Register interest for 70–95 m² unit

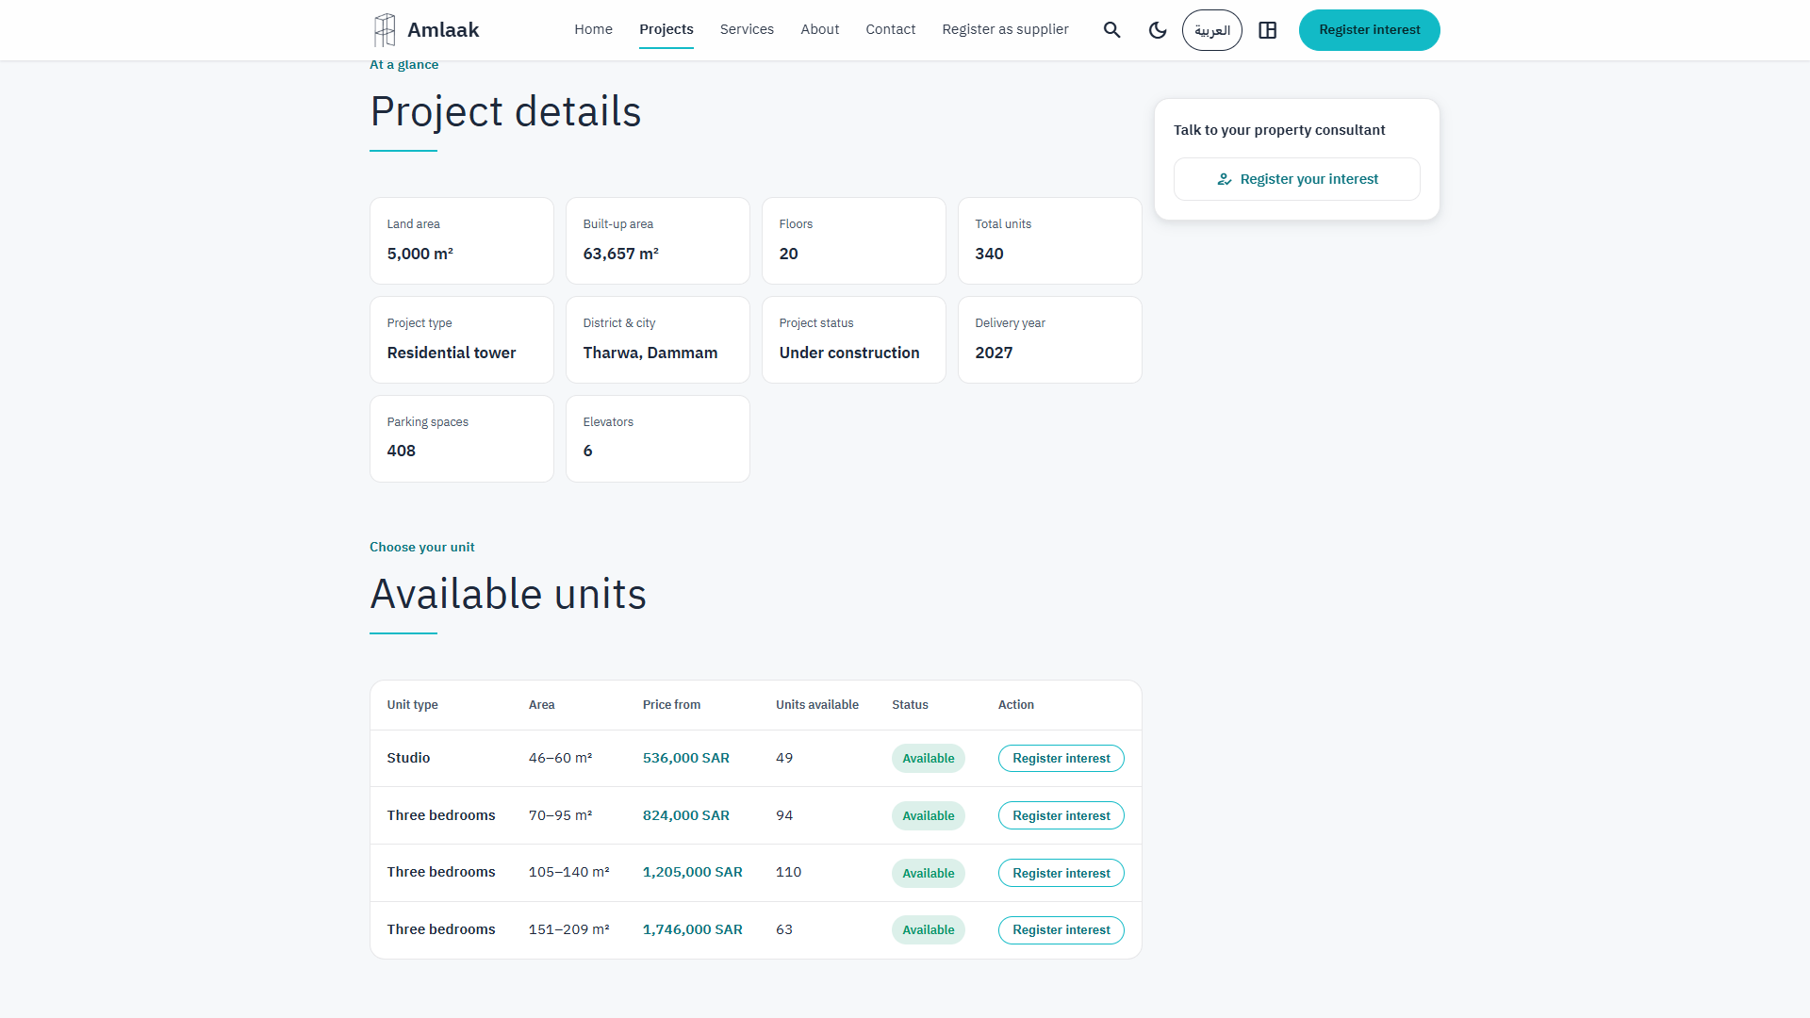1061,815
